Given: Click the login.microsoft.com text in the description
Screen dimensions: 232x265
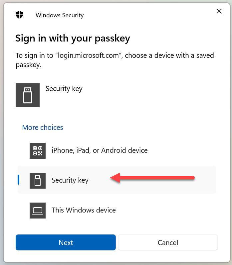Looking at the screenshot, I should pos(88,55).
